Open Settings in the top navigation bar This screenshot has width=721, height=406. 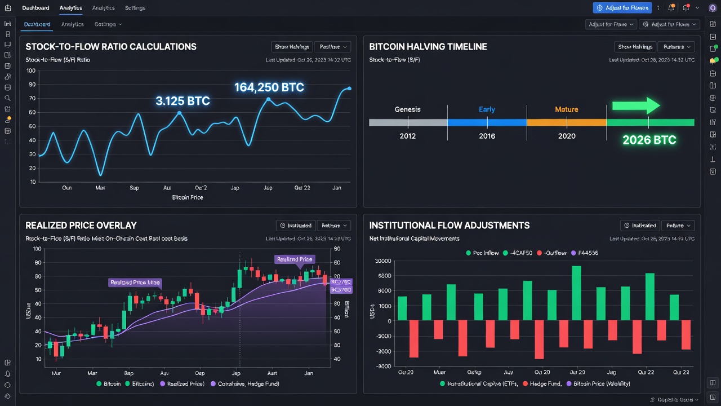pos(135,8)
